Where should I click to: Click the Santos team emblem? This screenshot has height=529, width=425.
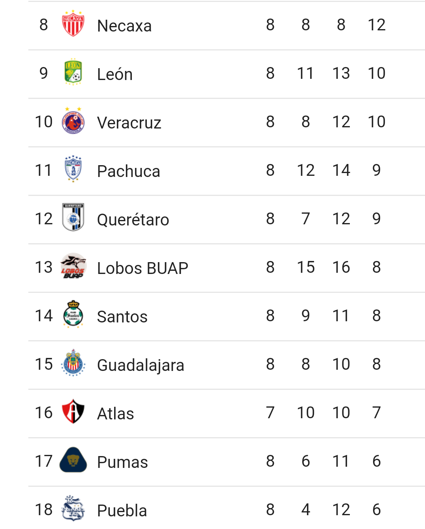point(73,315)
